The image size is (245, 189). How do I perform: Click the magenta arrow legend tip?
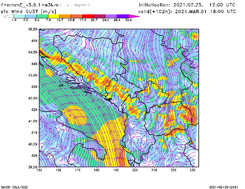click(x=134, y=16)
